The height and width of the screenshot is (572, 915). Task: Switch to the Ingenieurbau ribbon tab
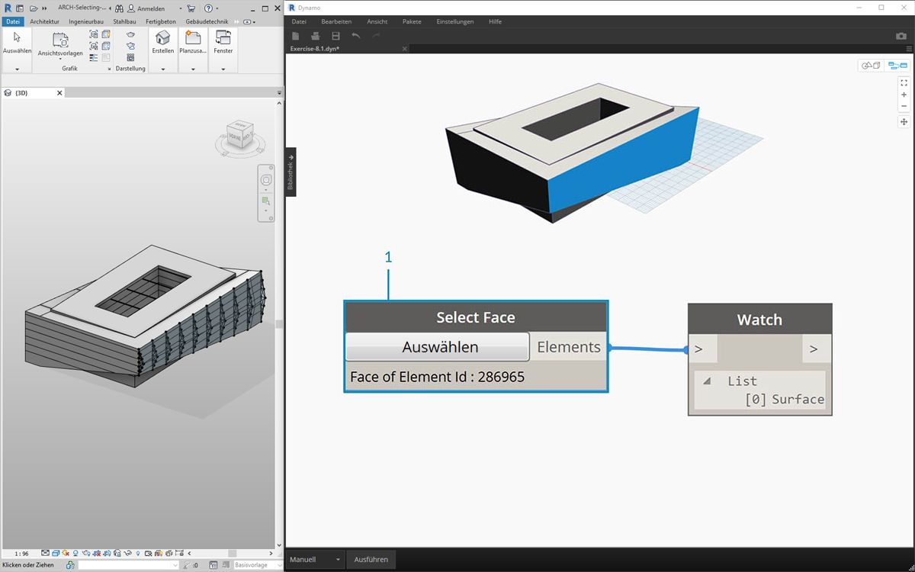point(86,21)
